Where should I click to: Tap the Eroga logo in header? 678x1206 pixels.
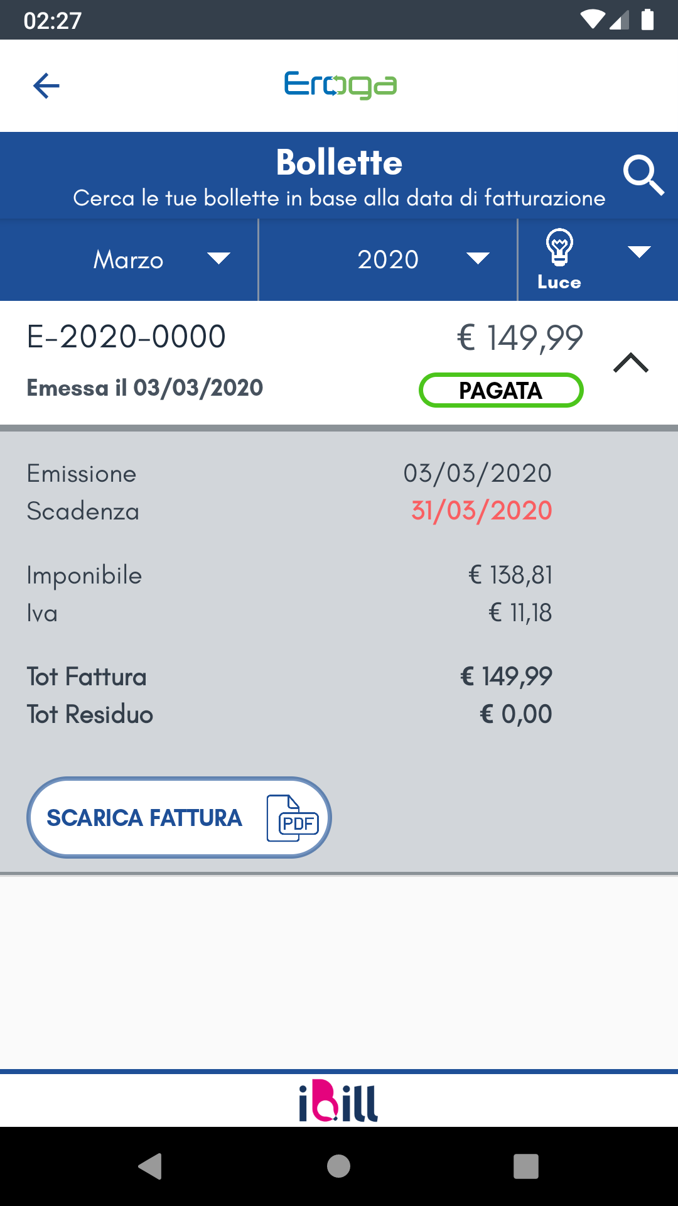[340, 85]
